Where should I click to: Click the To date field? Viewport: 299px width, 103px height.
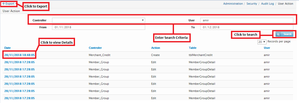[246, 27]
